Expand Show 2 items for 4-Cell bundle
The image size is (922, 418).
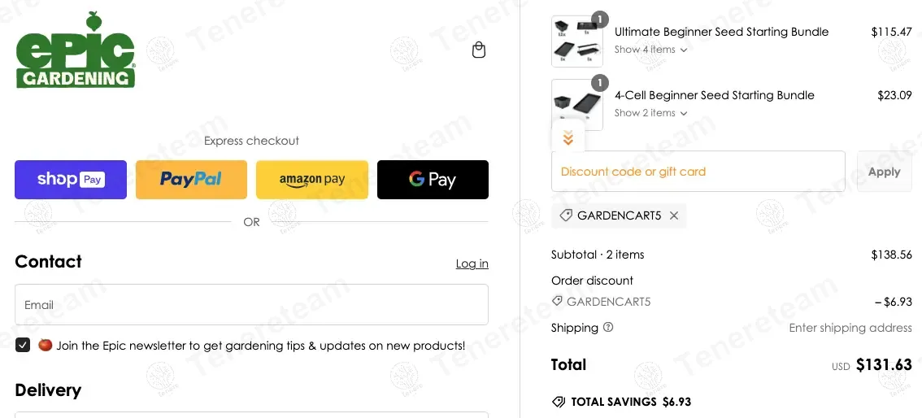[650, 113]
